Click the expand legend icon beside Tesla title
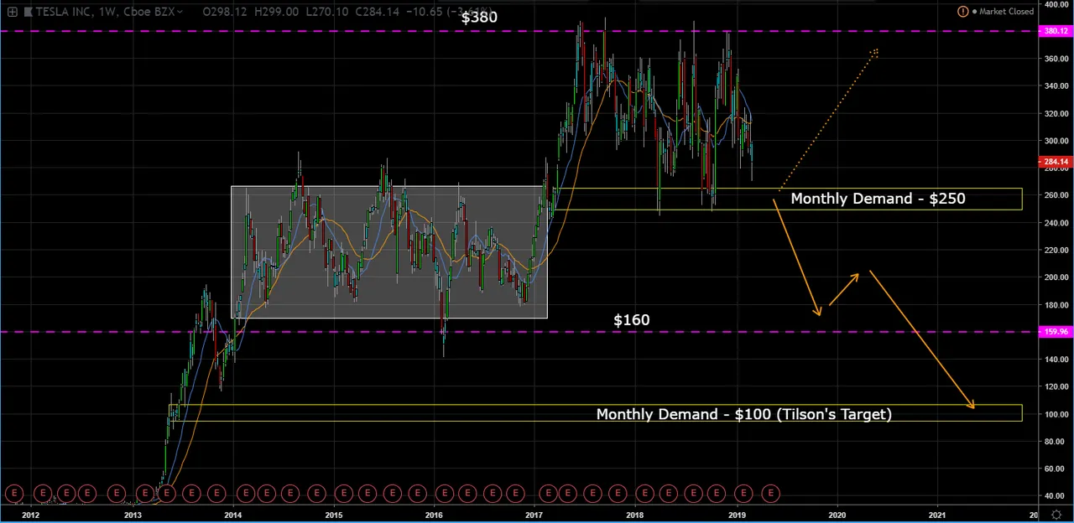 pyautogui.click(x=13, y=12)
